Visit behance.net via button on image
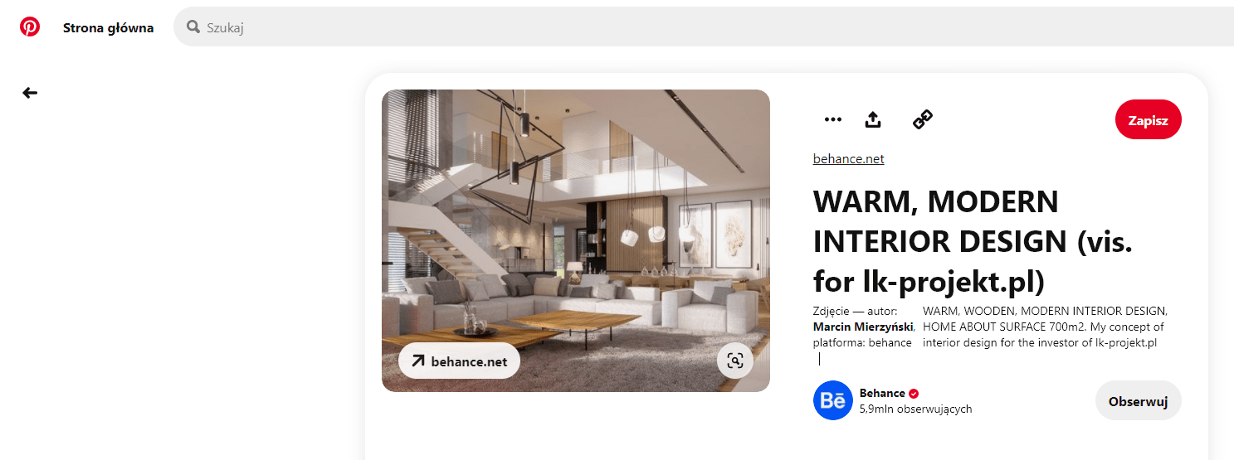This screenshot has width=1234, height=460. click(459, 361)
